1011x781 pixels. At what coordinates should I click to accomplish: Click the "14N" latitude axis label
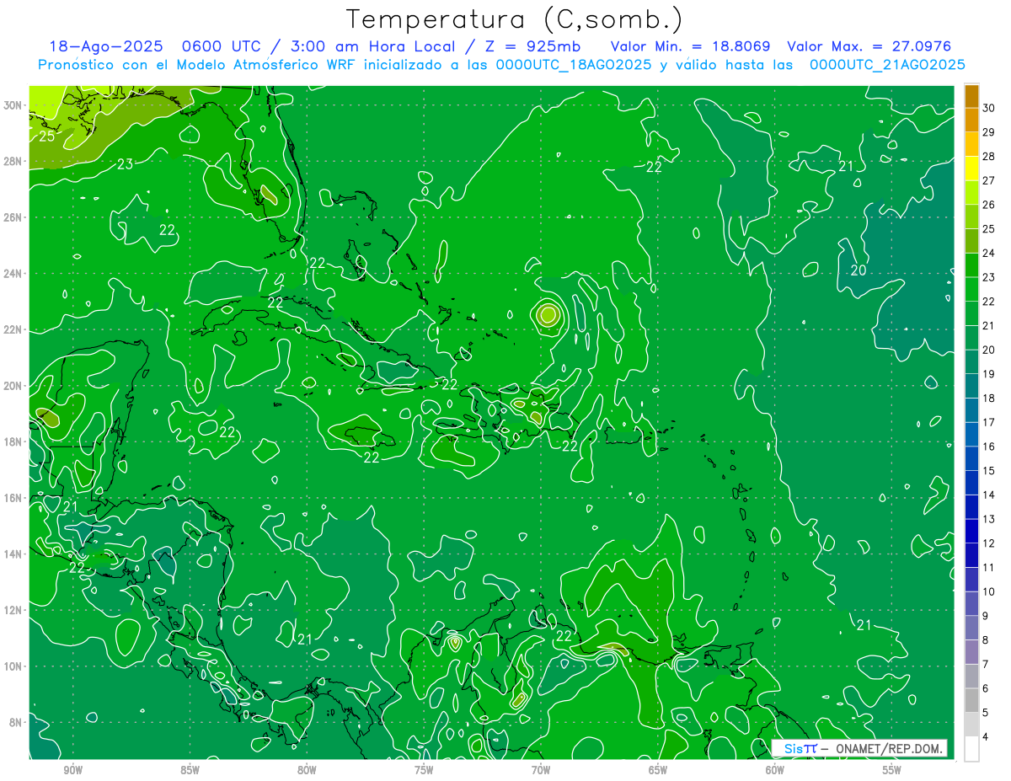14,554
